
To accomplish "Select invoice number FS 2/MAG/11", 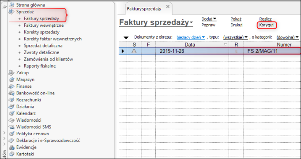I will (x=263, y=51).
